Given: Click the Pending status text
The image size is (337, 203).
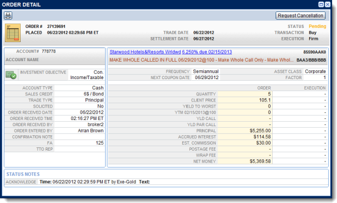Looking at the screenshot, I should pos(317,26).
